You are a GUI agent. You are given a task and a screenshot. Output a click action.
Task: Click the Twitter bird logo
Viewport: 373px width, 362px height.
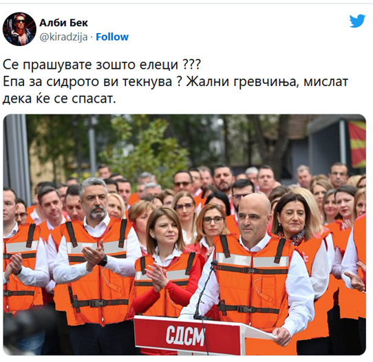pos(357,21)
